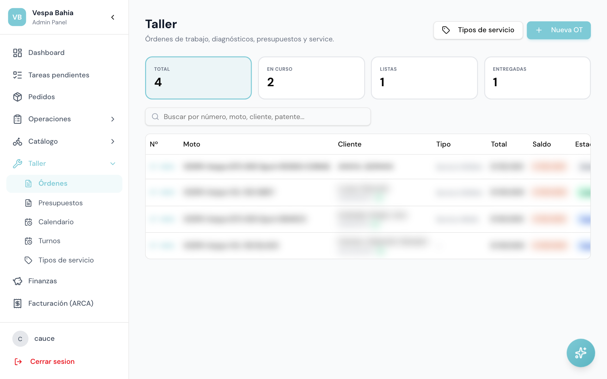Click the Operaciones clipboard icon

click(x=17, y=119)
